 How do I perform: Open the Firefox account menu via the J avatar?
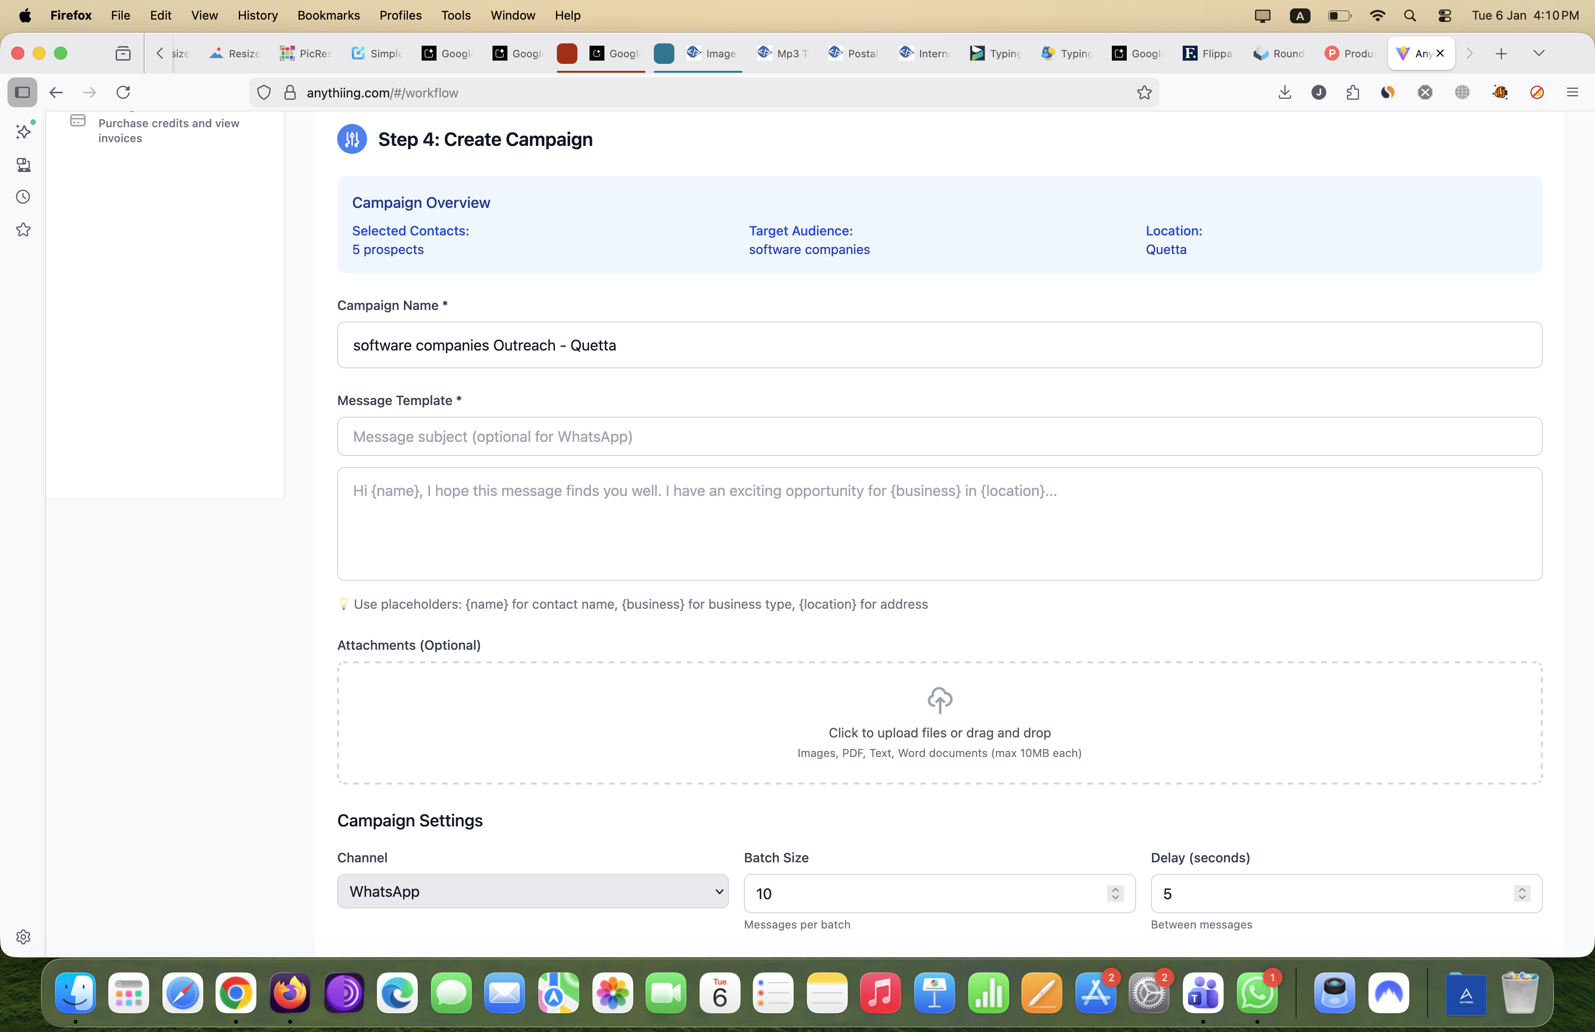tap(1319, 92)
